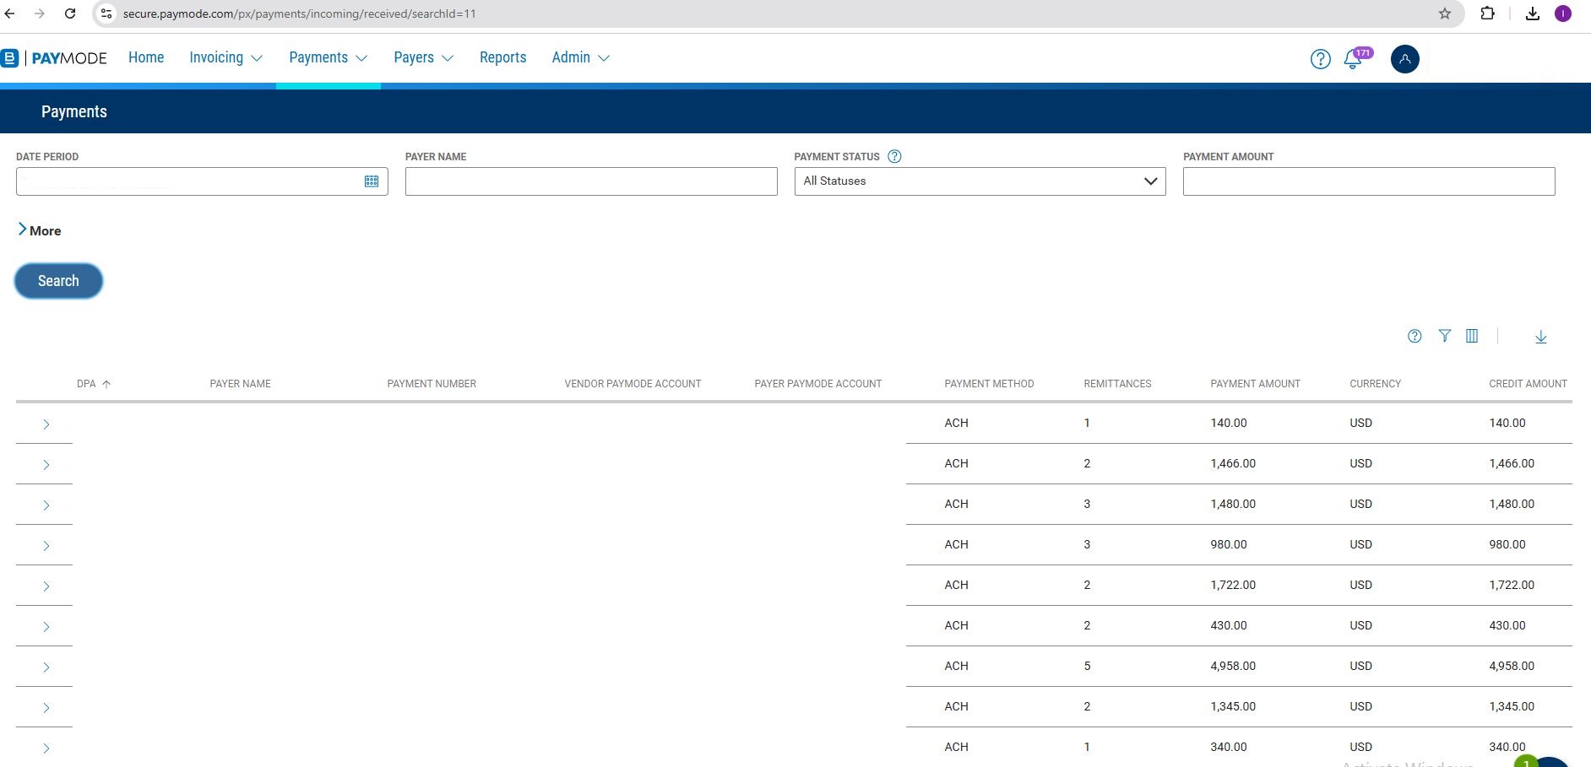This screenshot has height=767, width=1591.
Task: Open the user profile avatar menu
Action: click(1404, 59)
